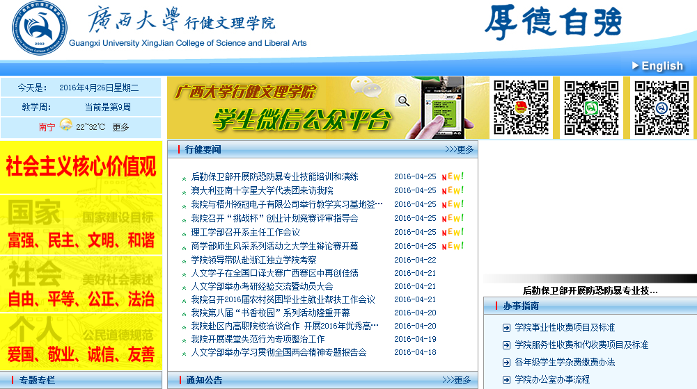Click arrow icon beside 学院事业性收费项目及标准
697x389 pixels.
pos(506,328)
